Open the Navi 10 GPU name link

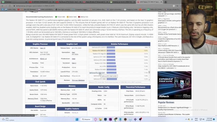pyautogui.click(x=43, y=48)
